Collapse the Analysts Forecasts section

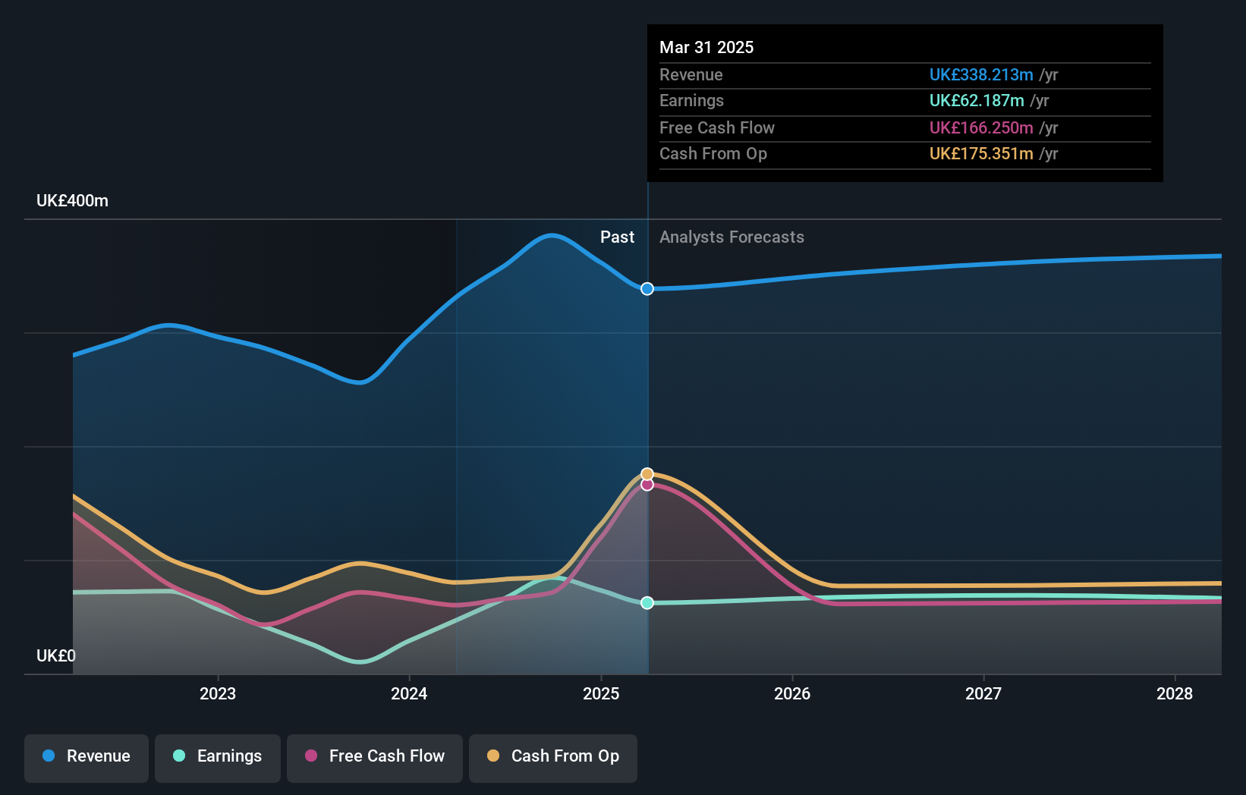click(731, 237)
